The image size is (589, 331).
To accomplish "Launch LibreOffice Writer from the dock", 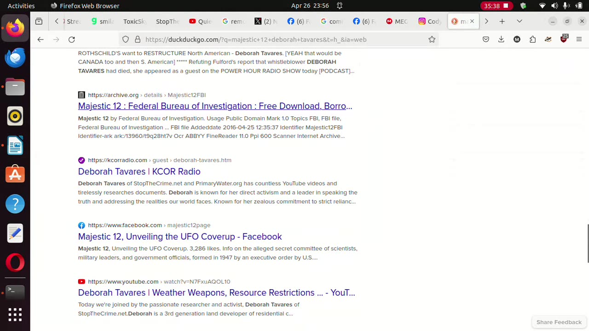I will pyautogui.click(x=15, y=145).
